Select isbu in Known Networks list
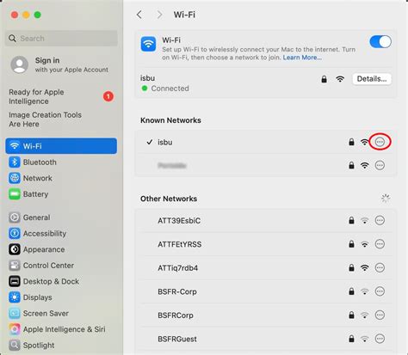 pyautogui.click(x=165, y=142)
